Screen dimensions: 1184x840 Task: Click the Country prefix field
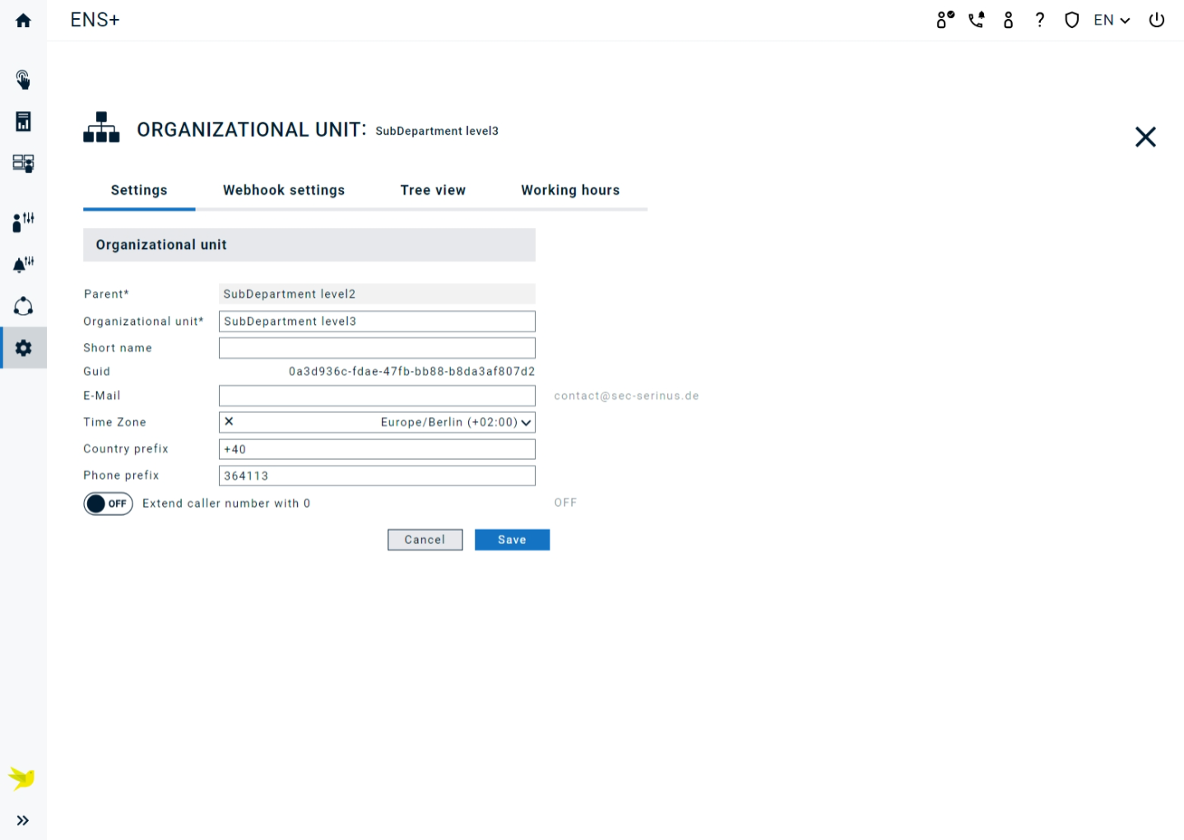[x=377, y=449]
